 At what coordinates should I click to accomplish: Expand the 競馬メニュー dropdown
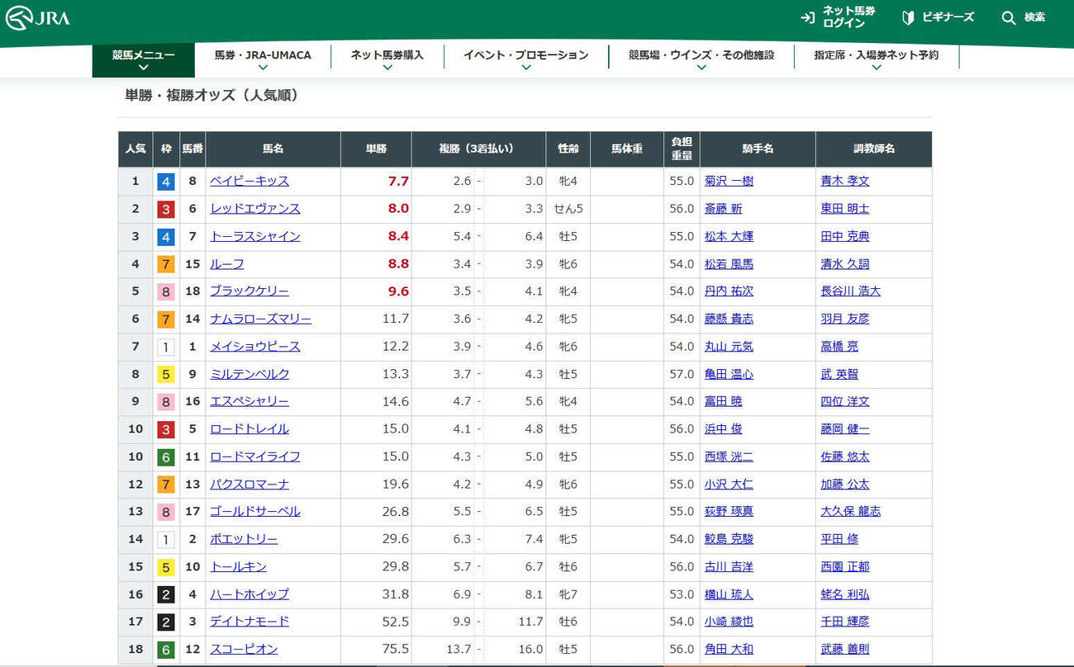point(144,60)
